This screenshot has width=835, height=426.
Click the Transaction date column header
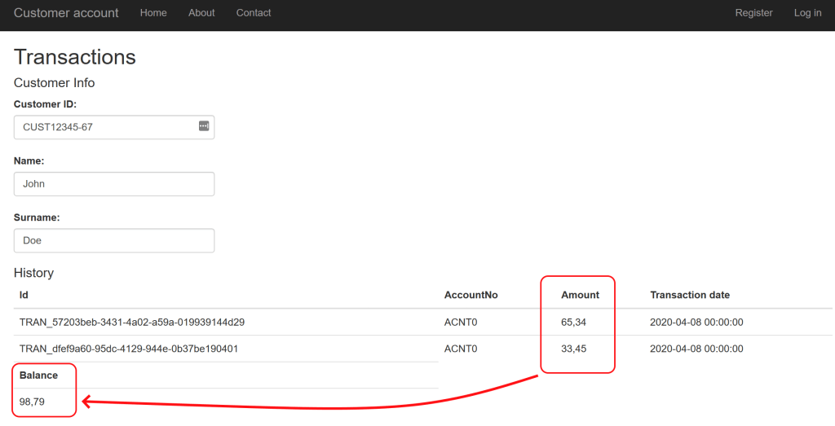pyautogui.click(x=689, y=295)
